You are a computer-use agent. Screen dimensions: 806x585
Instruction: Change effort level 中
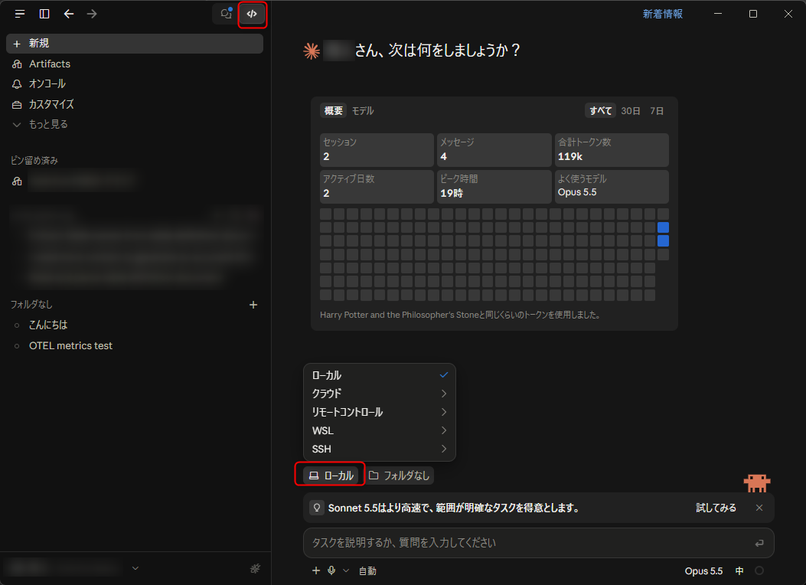tap(739, 571)
